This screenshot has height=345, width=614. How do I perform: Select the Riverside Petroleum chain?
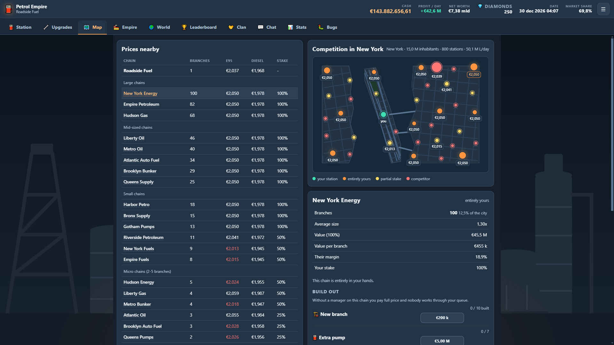144,237
